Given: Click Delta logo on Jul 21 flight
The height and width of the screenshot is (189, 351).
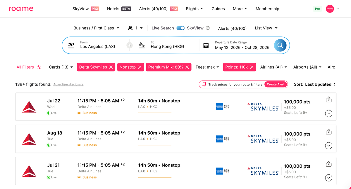Looking at the screenshot, I should pyautogui.click(x=29, y=171).
